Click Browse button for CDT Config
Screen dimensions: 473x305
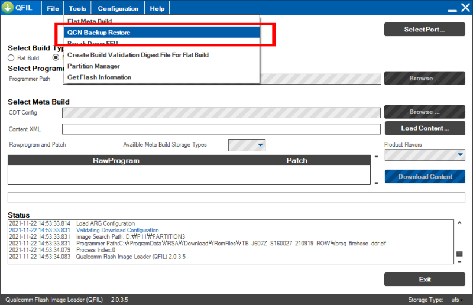425,112
